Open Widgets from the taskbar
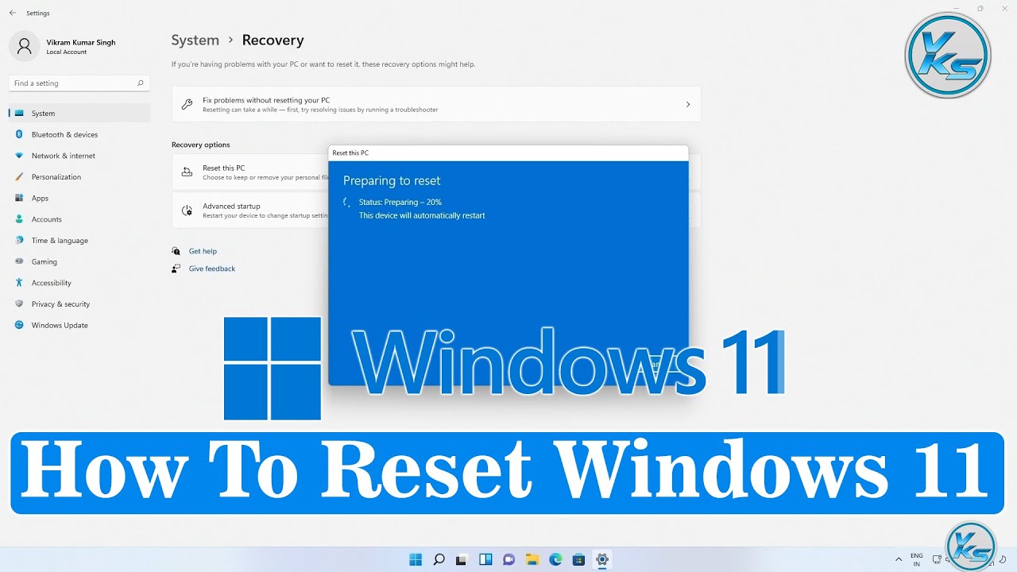 (x=485, y=559)
